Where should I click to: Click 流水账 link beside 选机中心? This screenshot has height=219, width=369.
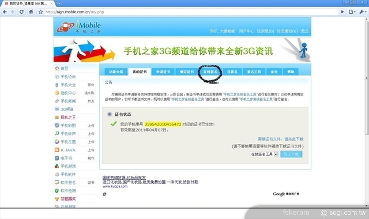tap(89, 93)
